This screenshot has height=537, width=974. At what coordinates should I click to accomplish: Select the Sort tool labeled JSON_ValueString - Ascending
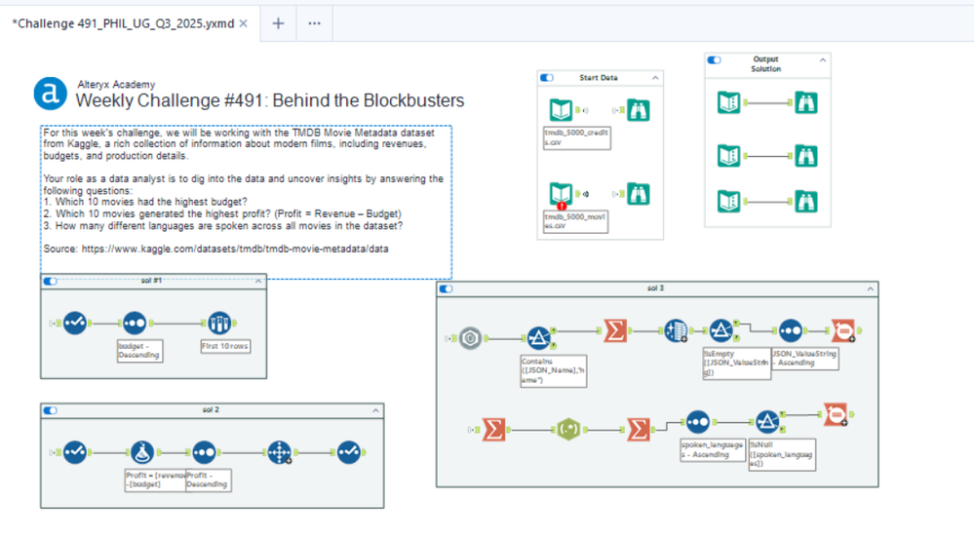pos(790,331)
